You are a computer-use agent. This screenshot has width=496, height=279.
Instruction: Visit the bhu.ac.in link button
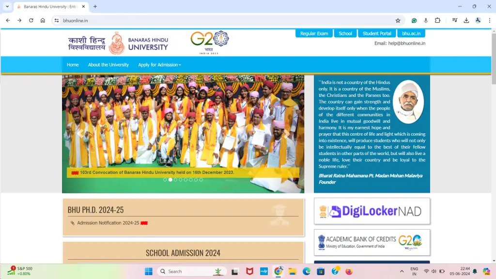coord(411,33)
